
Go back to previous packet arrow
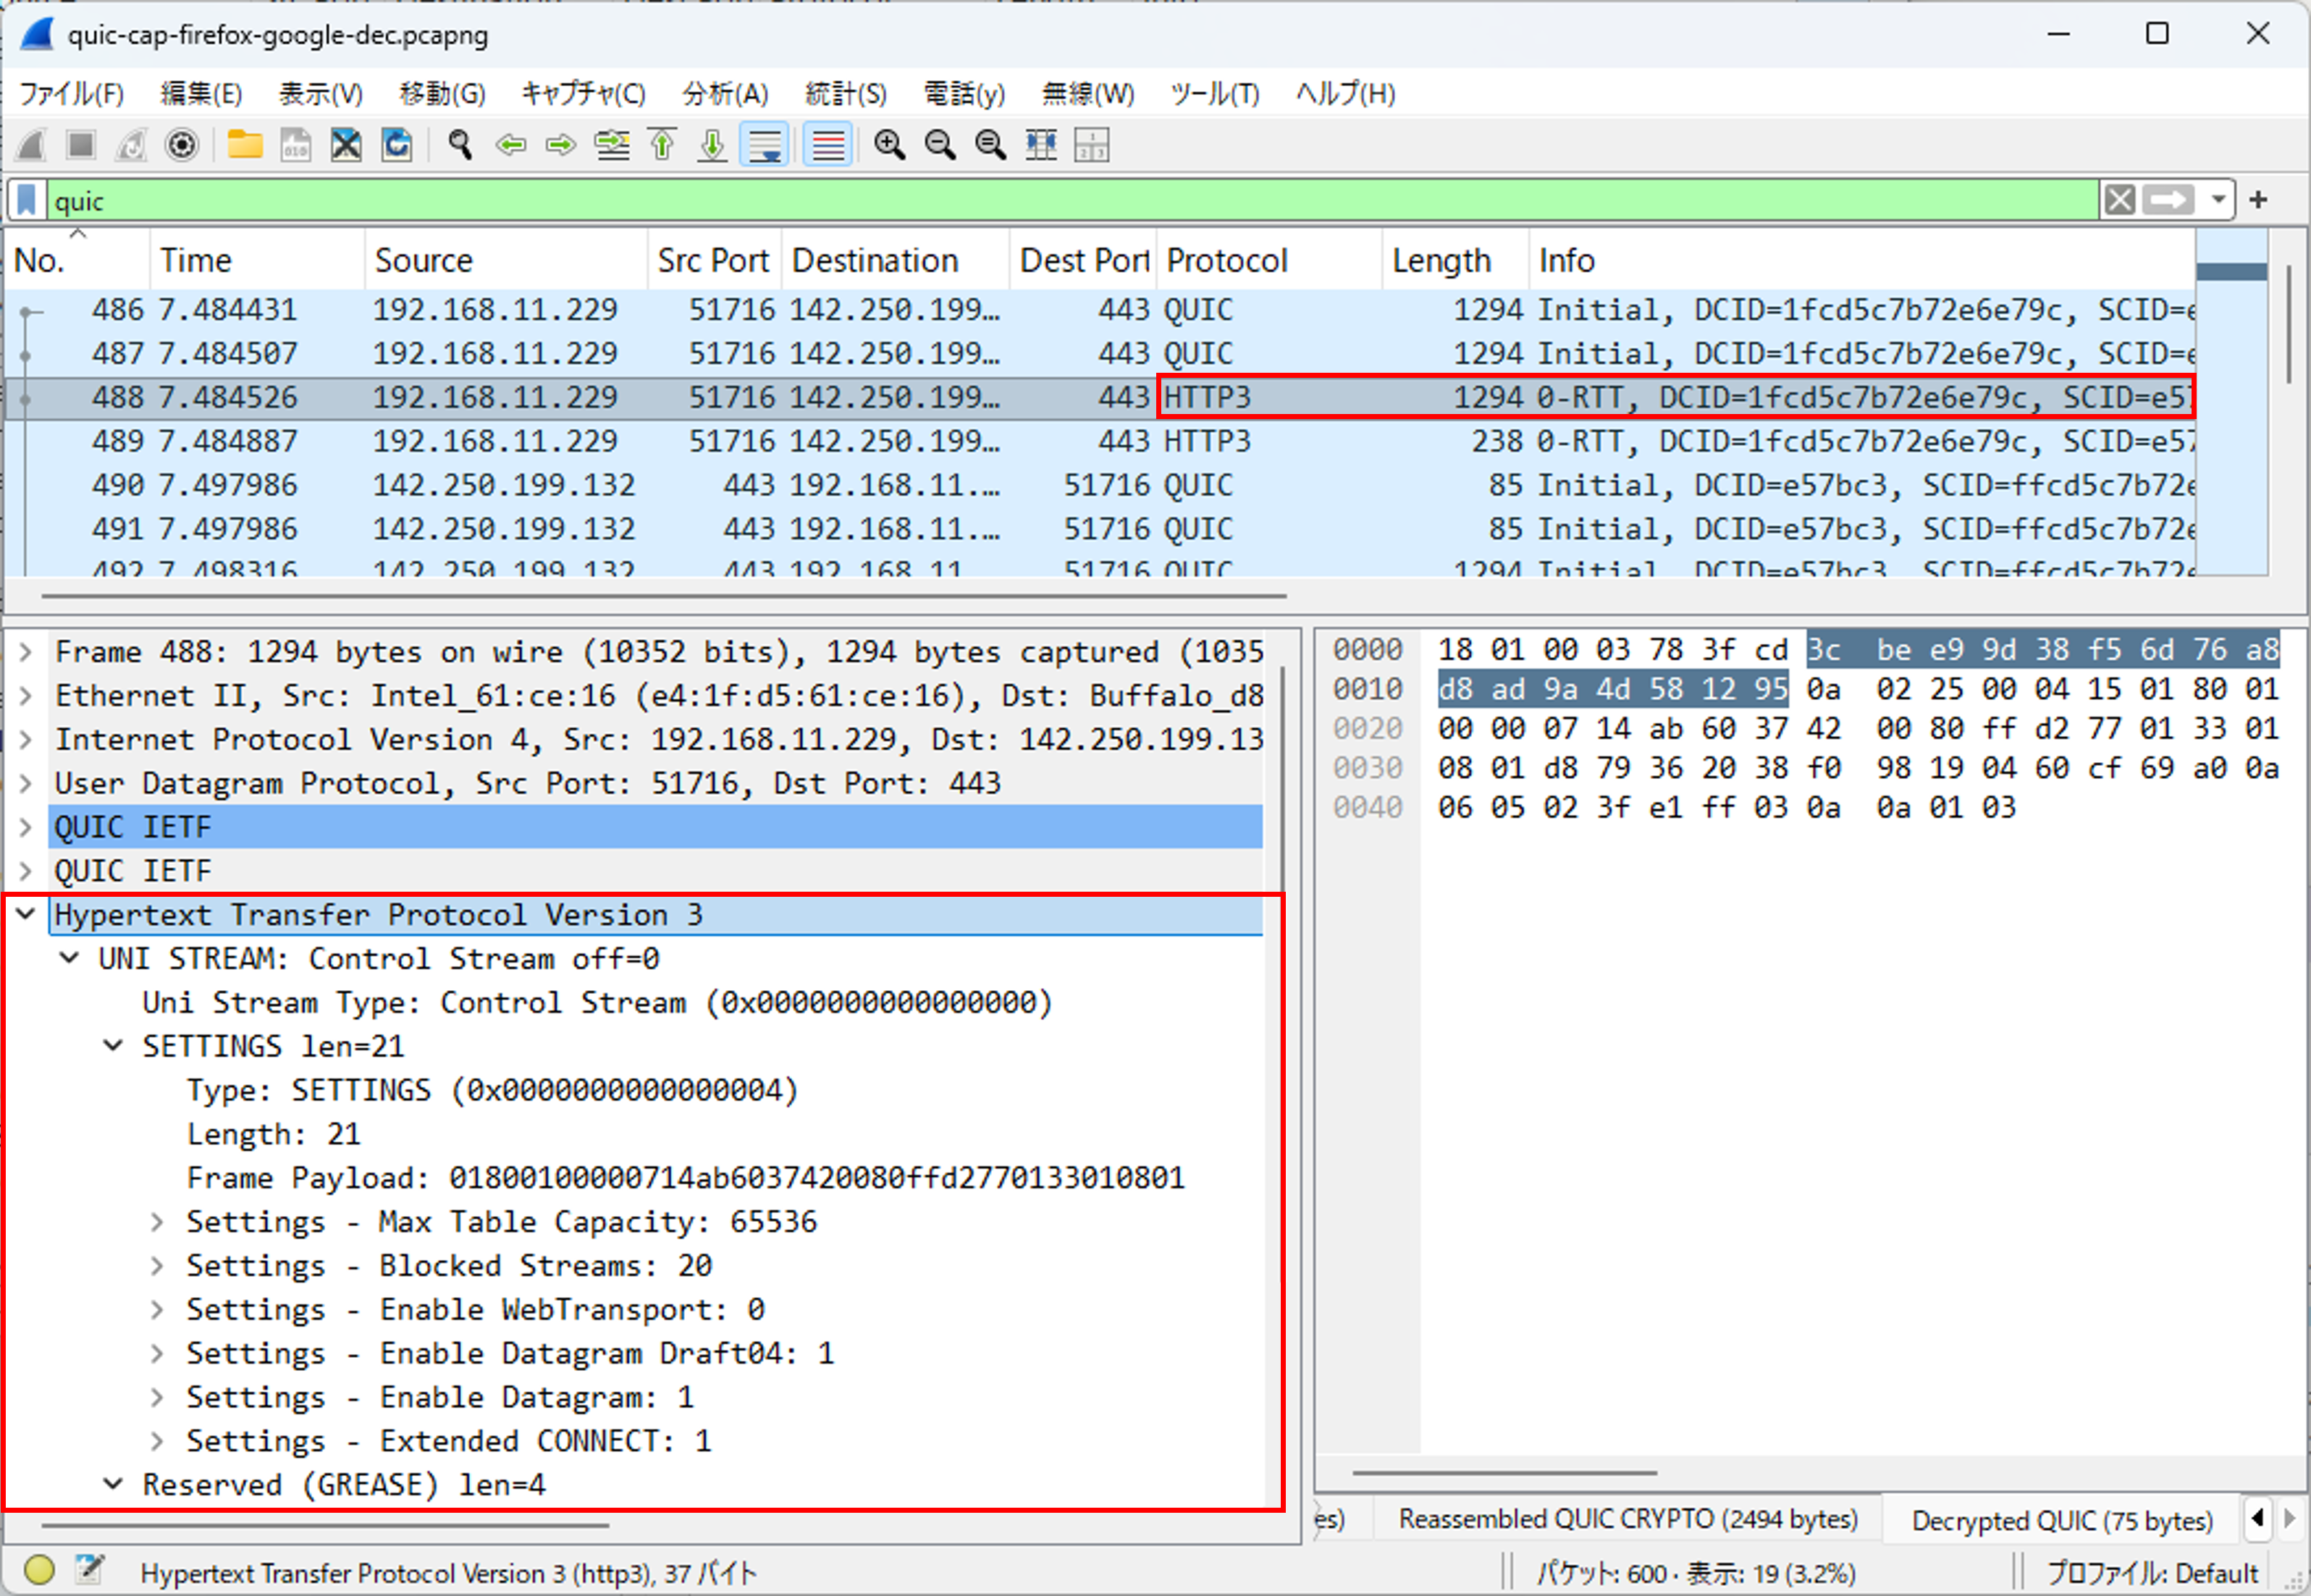[511, 145]
